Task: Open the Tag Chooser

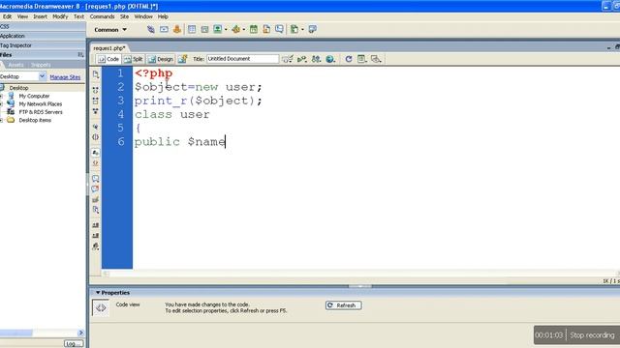Action: (x=312, y=30)
